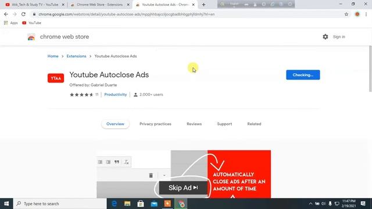The image size is (372, 209).
Task: Open the Windows Start menu
Action: [x=6, y=204]
